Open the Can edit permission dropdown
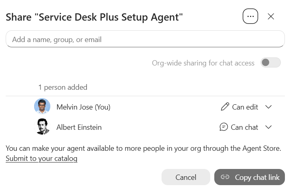This screenshot has height=192, width=291. (246, 107)
